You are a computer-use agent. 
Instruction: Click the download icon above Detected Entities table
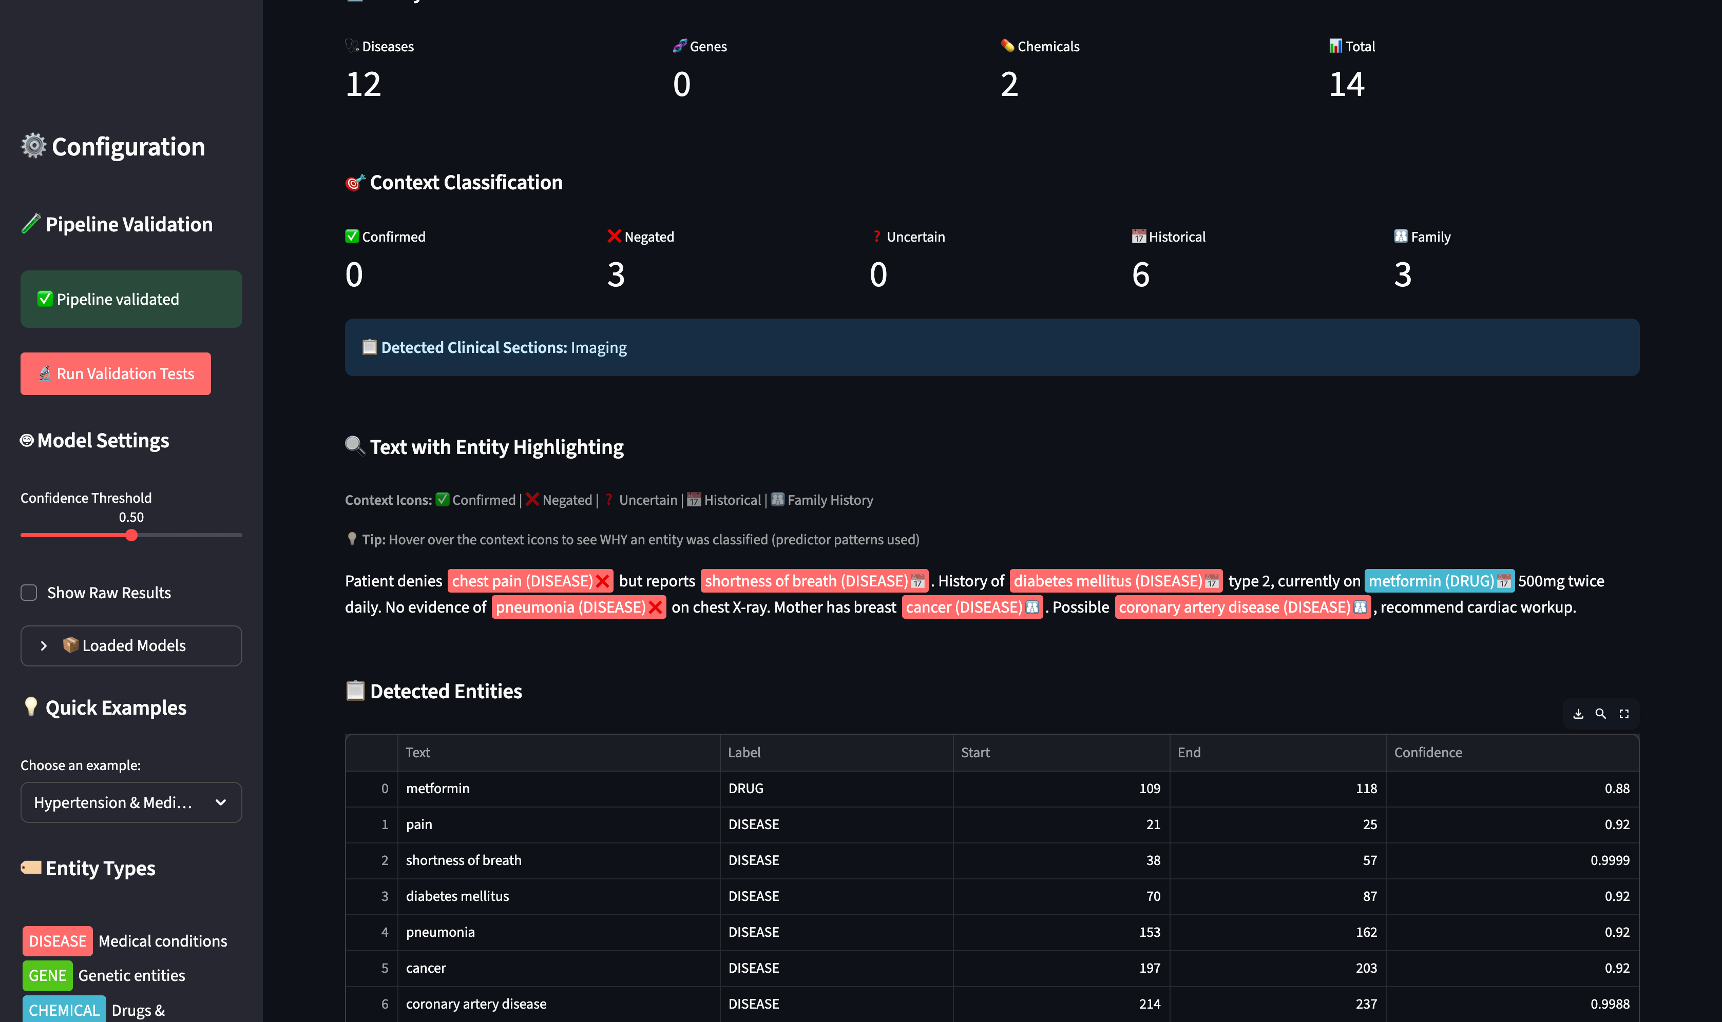[x=1578, y=714]
